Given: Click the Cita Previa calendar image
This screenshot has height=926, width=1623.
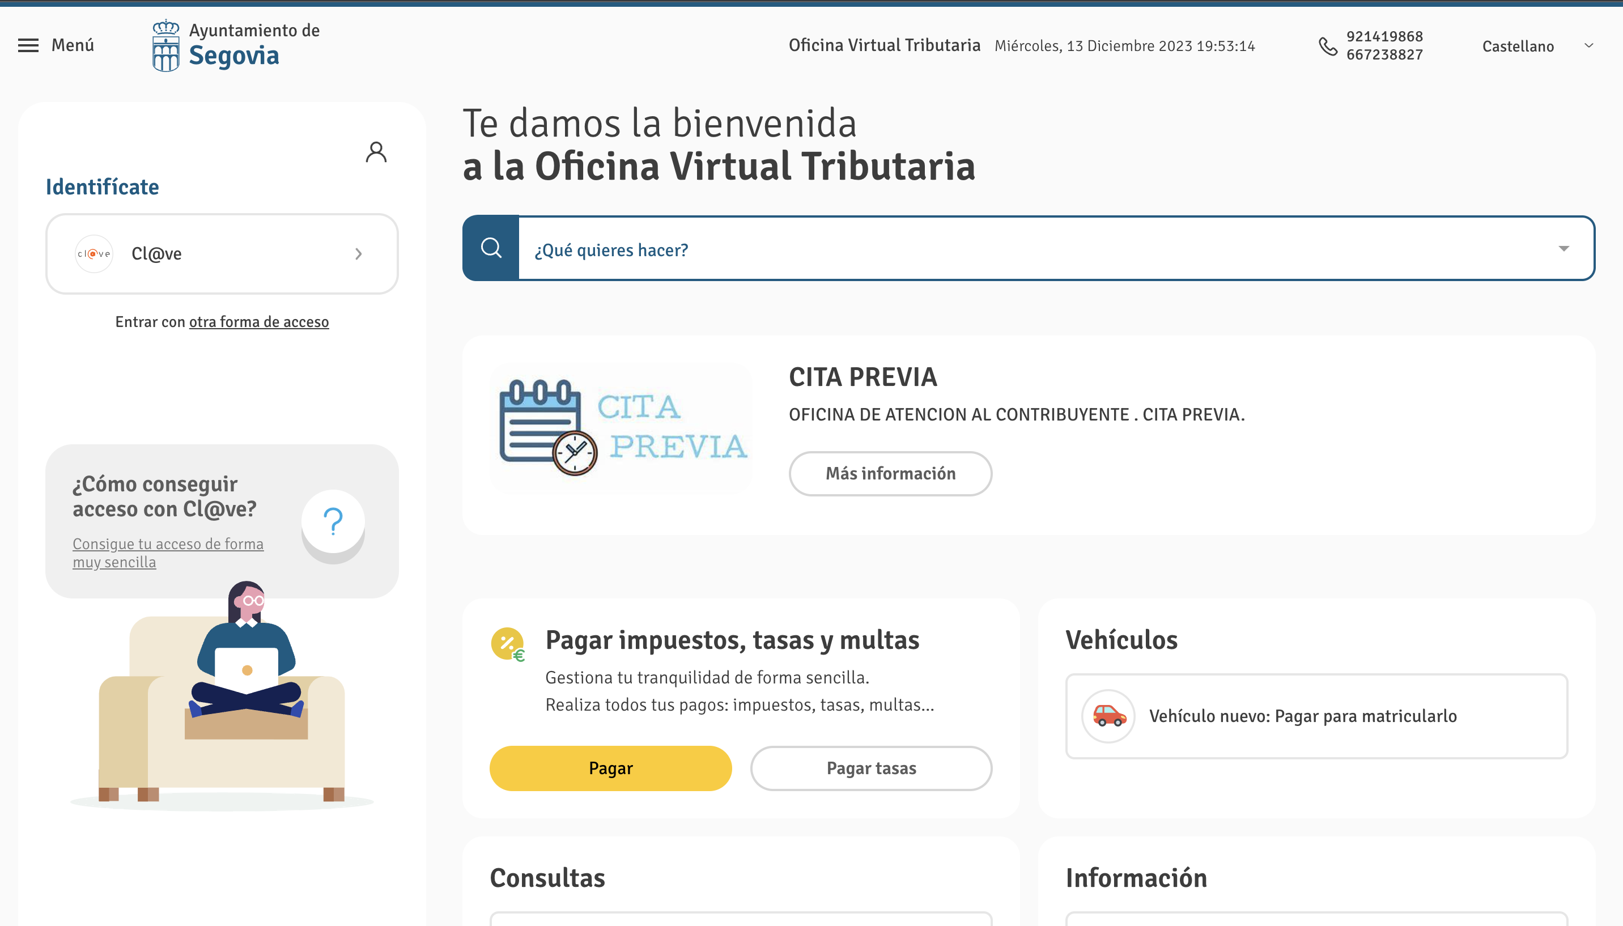Looking at the screenshot, I should pos(621,428).
